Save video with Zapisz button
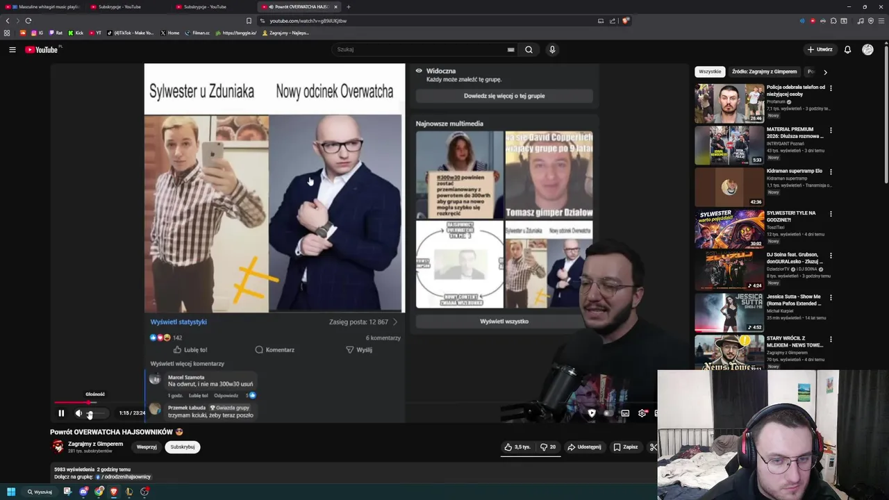Image resolution: width=889 pixels, height=500 pixels. pos(625,447)
